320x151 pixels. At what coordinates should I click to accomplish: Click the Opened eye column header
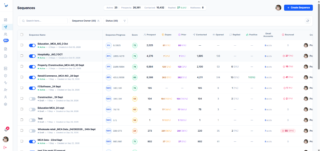coord(218,35)
